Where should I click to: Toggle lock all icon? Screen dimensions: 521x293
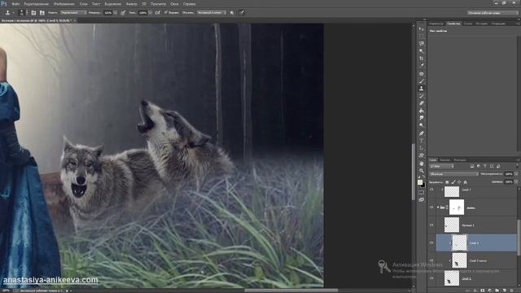point(465,182)
